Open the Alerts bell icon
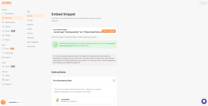Image resolution: width=208 pixels, height=106 pixels. click(x=3, y=75)
